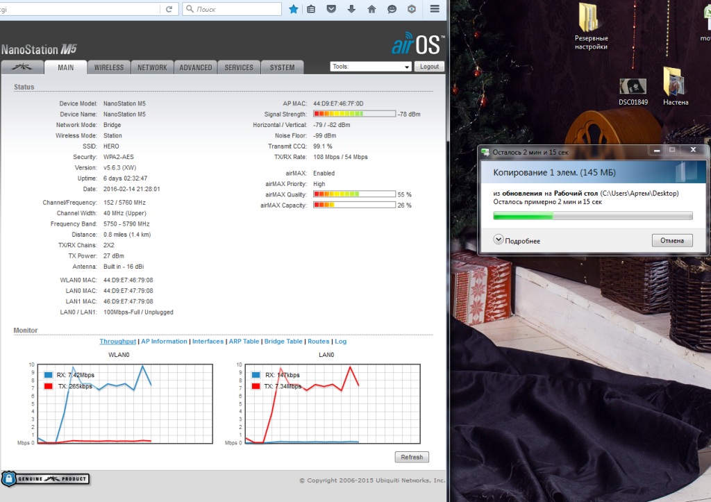711x502 pixels.
Task: Click the Version value v5.6.3 (XW)
Action: [119, 168]
